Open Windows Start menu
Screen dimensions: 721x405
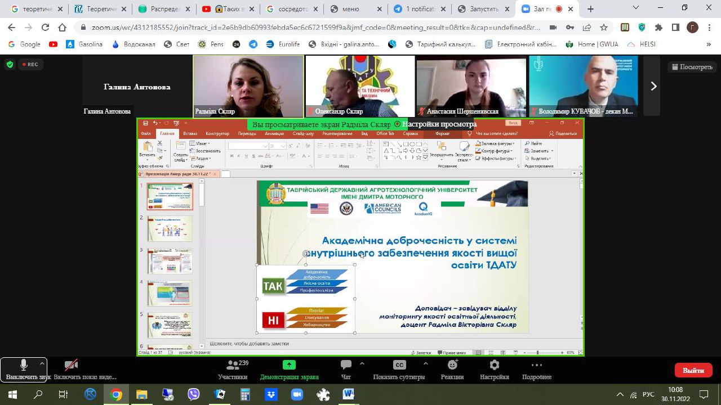[12, 394]
